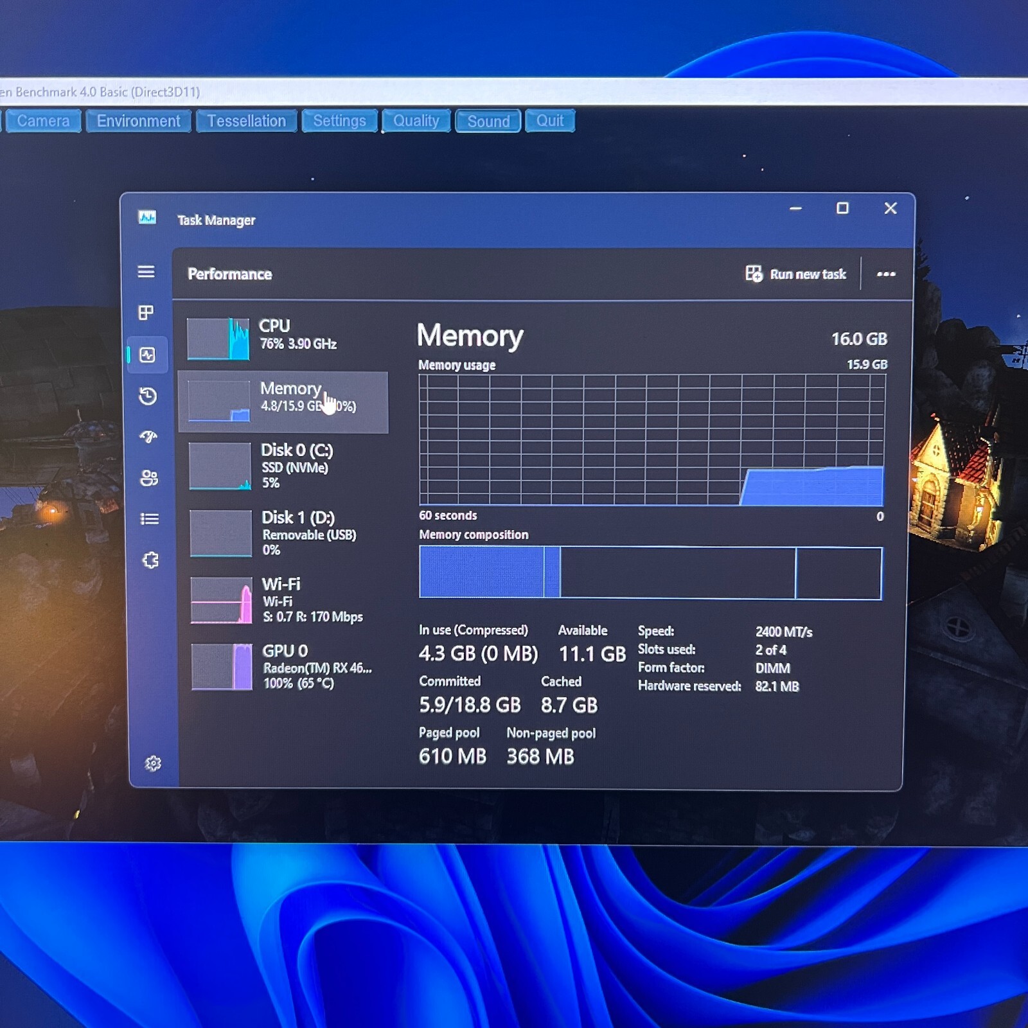
Task: Open Settings menu in benchmark window
Action: pos(339,121)
